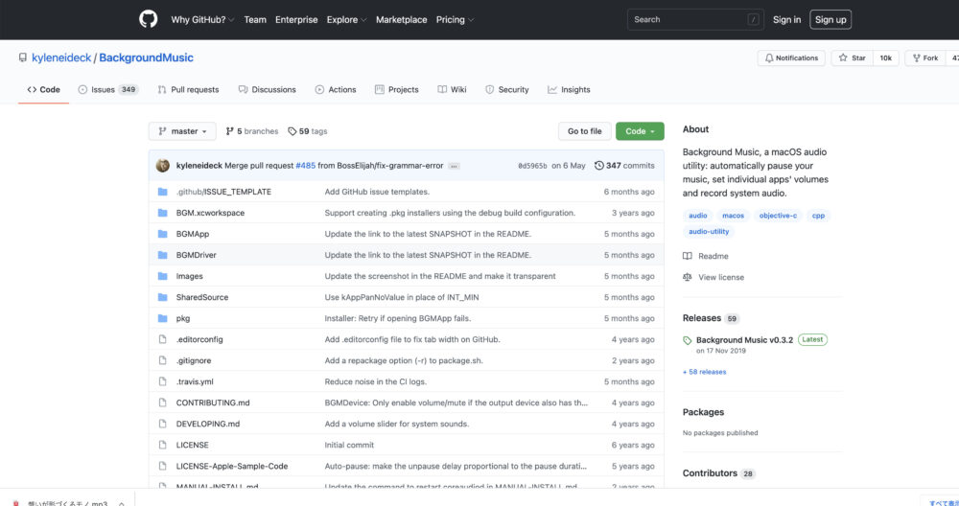Open the View license link
Screen dimensions: 959x506
click(721, 278)
